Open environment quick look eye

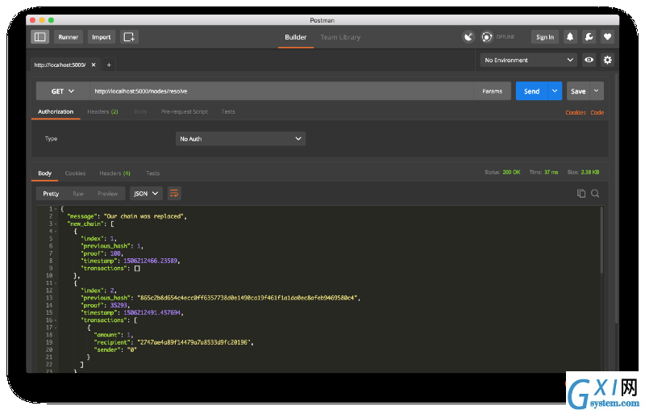point(589,60)
